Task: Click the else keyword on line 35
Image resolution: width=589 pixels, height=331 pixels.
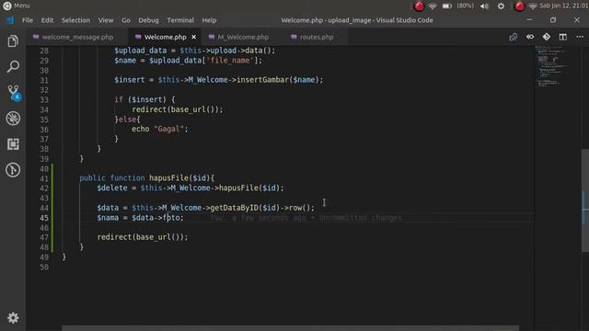Action: pos(127,120)
